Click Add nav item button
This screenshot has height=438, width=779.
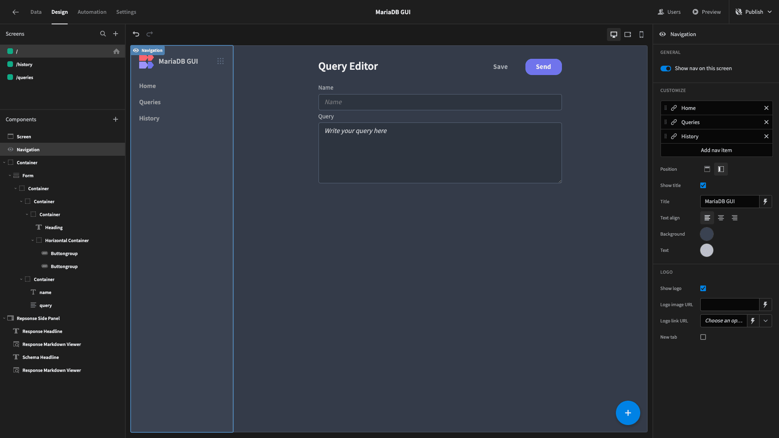717,150
